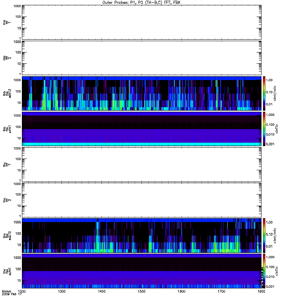Click the '100' y-tick of thb fbk scm1
This screenshot has height=302, width=283.
[x=18, y=127]
